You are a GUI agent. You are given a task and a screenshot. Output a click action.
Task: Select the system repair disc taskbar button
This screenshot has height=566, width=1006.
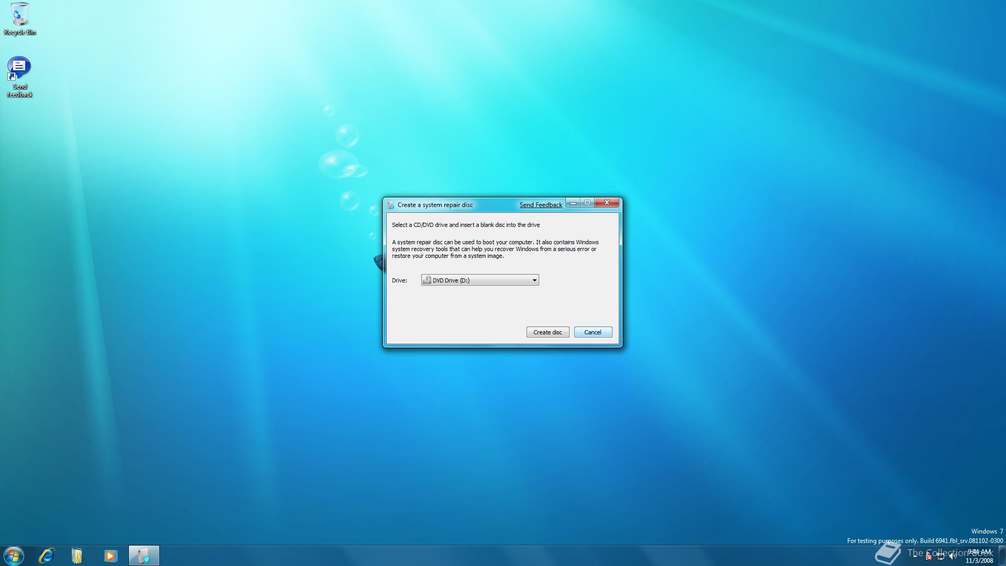point(144,556)
